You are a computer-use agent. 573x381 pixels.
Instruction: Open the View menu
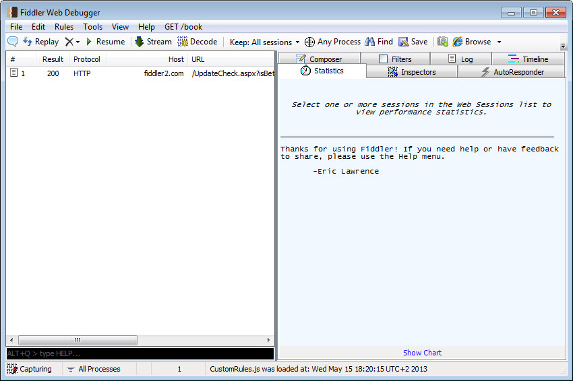click(120, 27)
